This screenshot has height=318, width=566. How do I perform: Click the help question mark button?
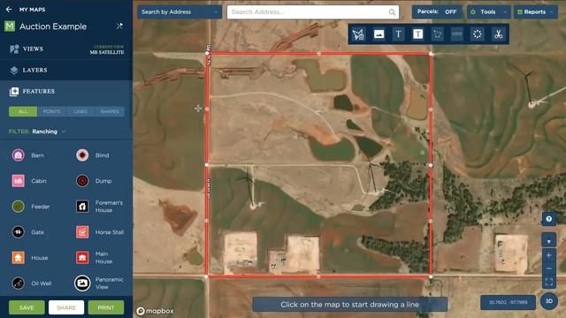(x=548, y=219)
